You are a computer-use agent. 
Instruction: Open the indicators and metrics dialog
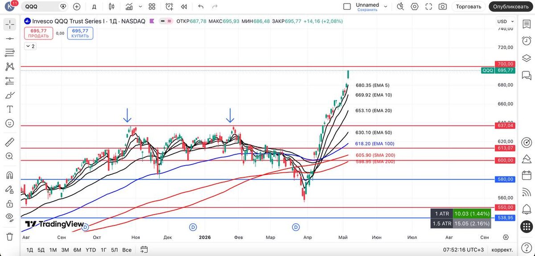coord(129,7)
